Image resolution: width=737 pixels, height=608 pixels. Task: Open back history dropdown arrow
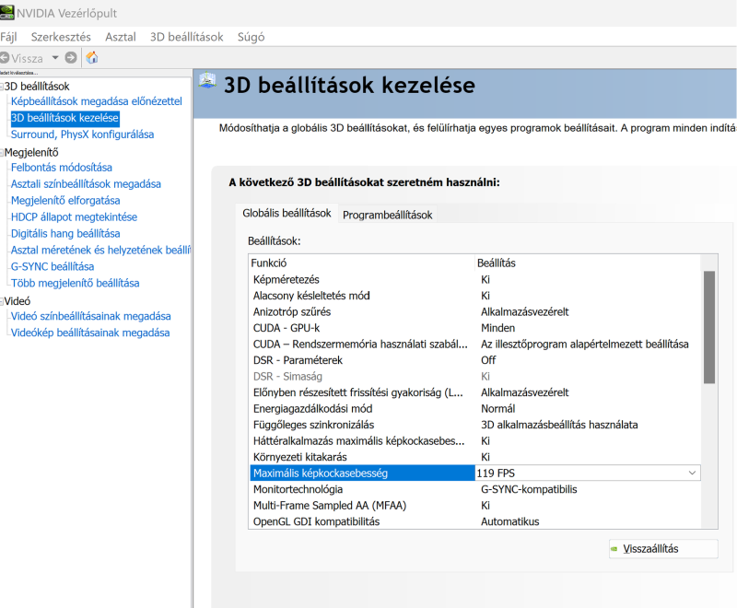(x=55, y=58)
